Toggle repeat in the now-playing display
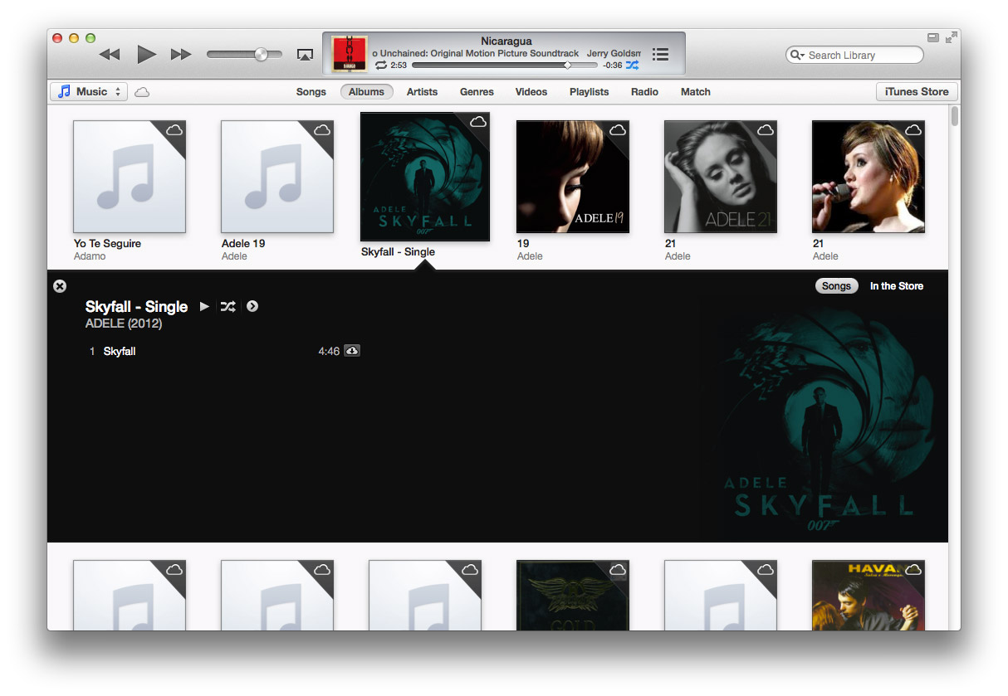 (x=381, y=65)
